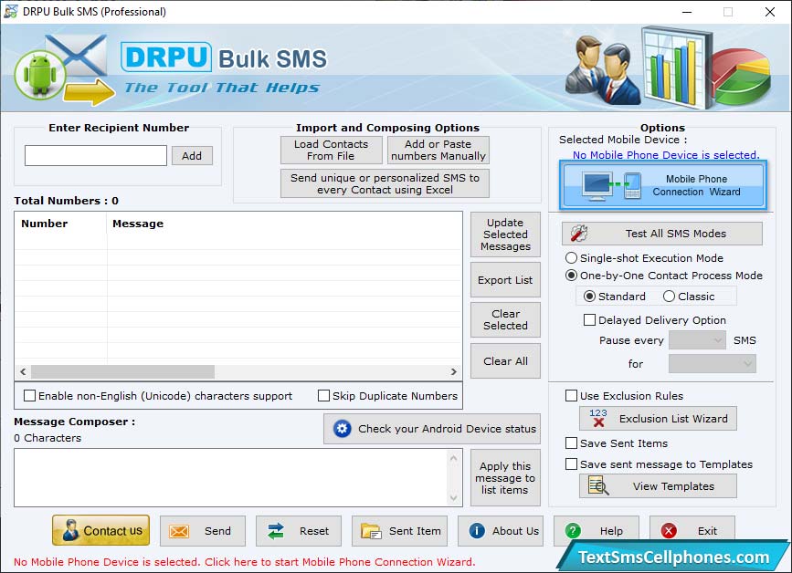The width and height of the screenshot is (792, 573).
Task: Open the Mobile Phone Connection Wizard
Action: pos(662,185)
